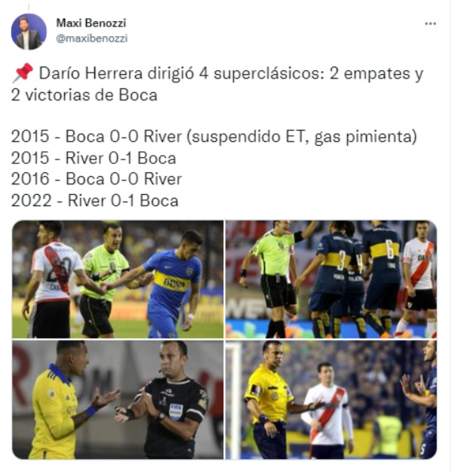Screen dimensions: 455x472
Task: Open photo of referee in black FIFA kit
Action: [118, 400]
